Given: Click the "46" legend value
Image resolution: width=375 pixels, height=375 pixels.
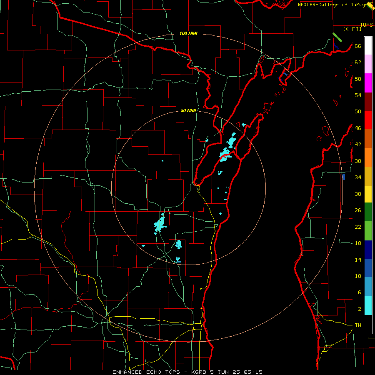Looking at the screenshot, I should pyautogui.click(x=358, y=128).
